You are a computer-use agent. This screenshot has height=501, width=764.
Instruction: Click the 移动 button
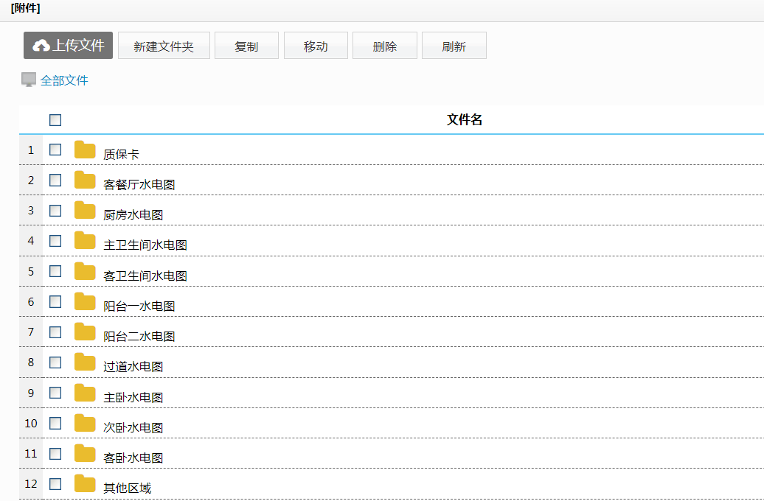point(316,46)
